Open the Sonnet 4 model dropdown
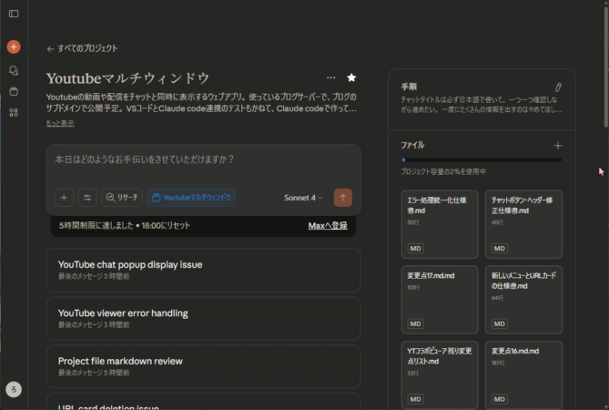Viewport: 609px width, 410px height. pyautogui.click(x=303, y=198)
